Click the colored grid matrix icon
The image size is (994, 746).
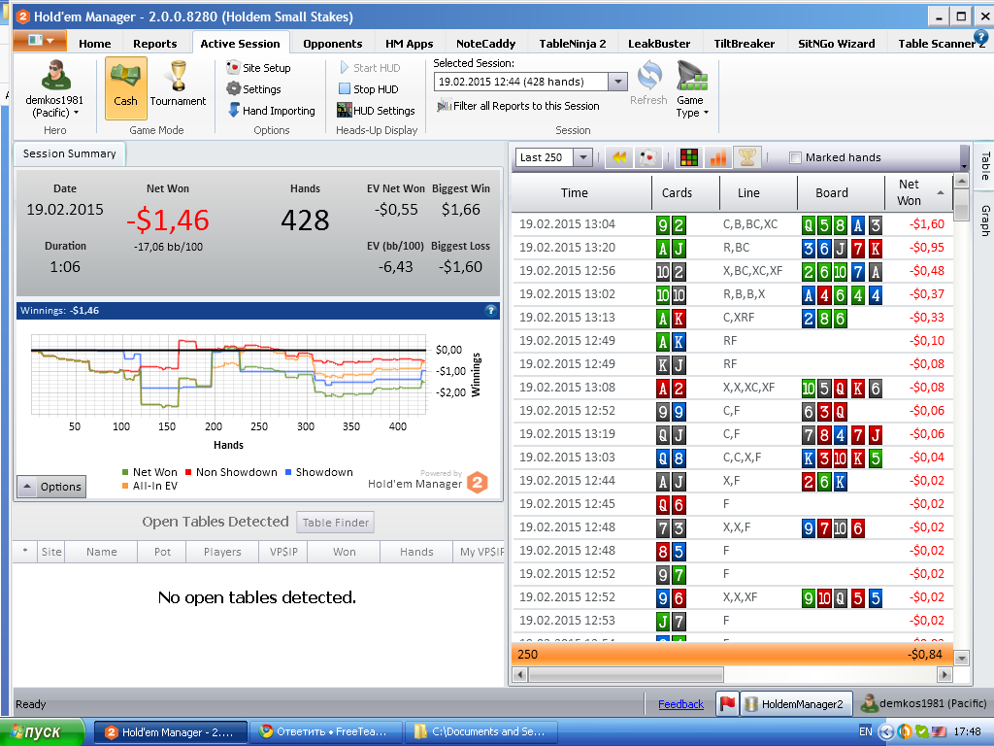[688, 157]
